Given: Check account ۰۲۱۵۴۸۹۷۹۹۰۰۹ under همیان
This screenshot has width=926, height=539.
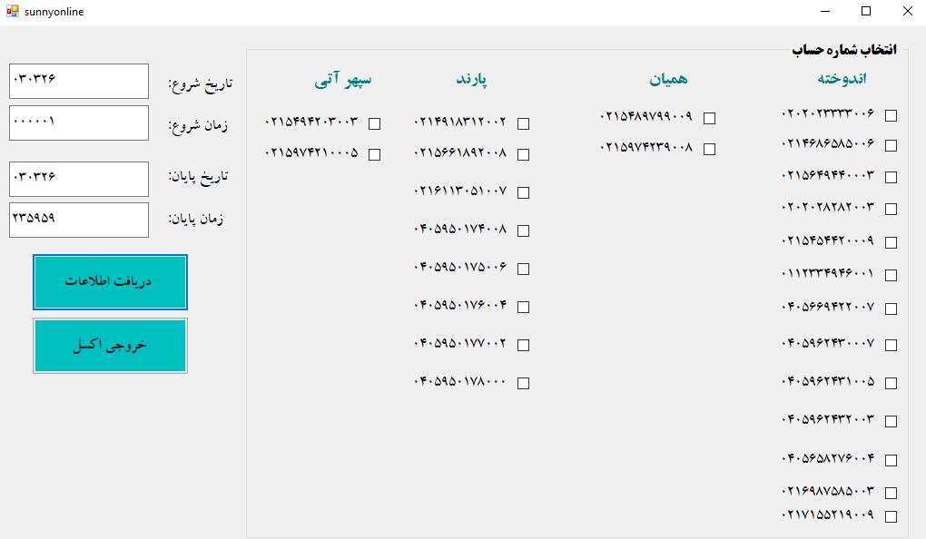Looking at the screenshot, I should (709, 118).
